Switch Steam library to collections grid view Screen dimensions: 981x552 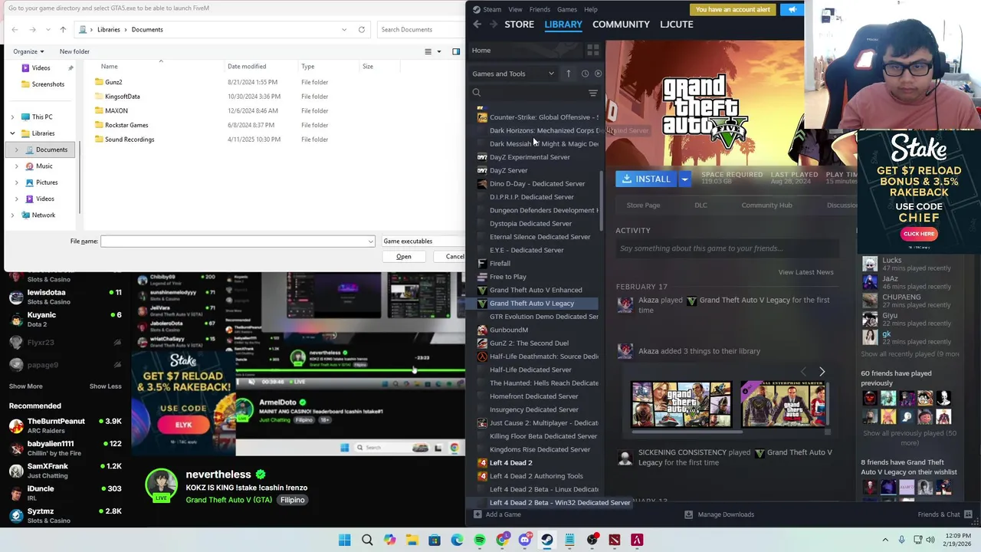592,51
